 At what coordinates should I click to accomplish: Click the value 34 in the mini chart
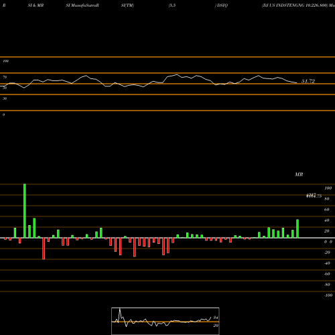pyautogui.click(x=216, y=318)
